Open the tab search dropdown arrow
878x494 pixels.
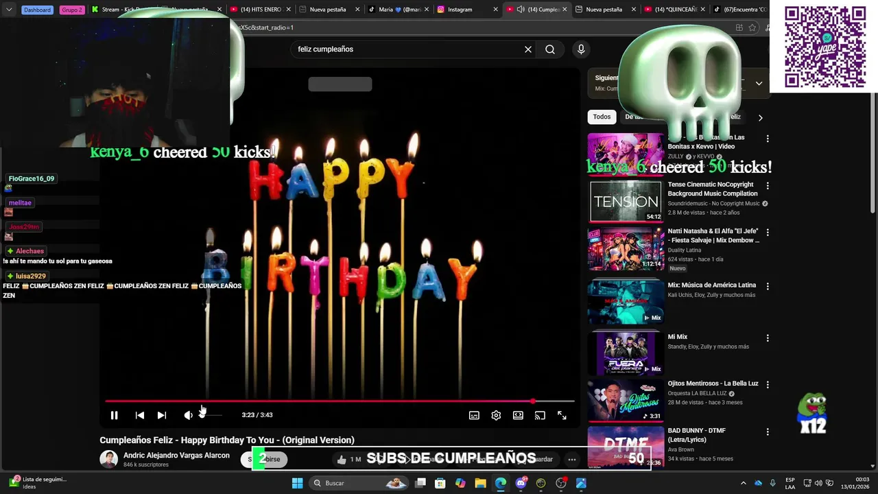click(9, 10)
